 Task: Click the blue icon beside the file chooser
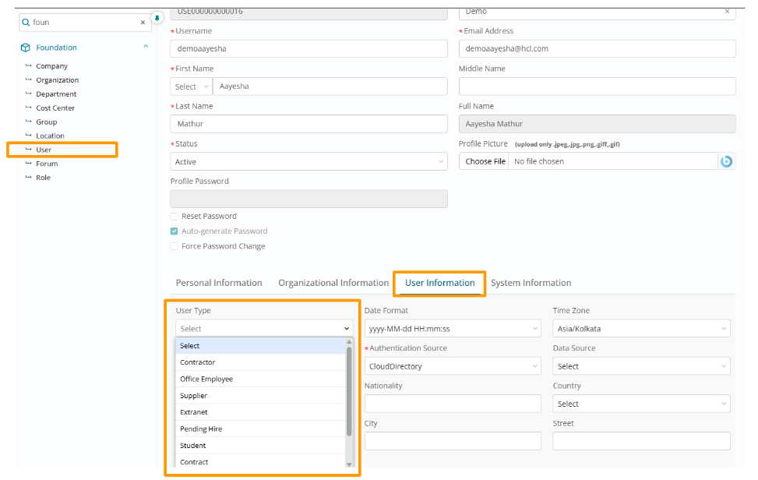tap(726, 161)
